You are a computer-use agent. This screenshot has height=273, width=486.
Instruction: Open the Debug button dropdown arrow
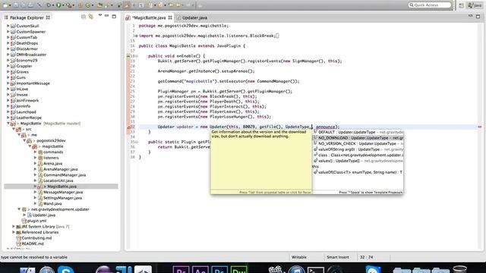(x=53, y=5)
